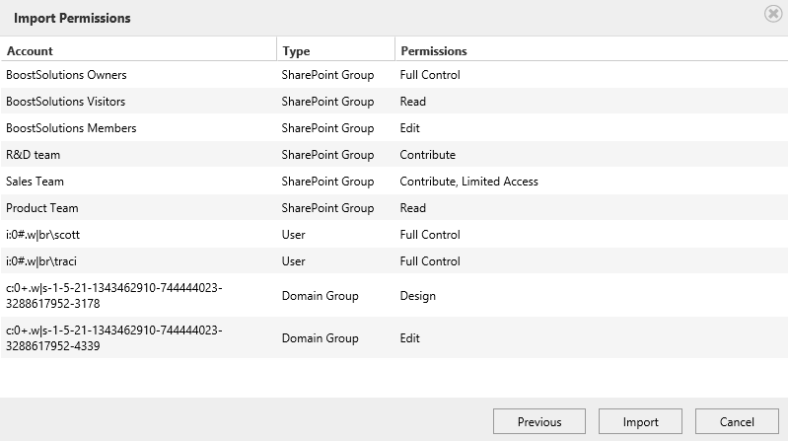
Task: Select the BoostSolutions Owners row
Action: (394, 74)
